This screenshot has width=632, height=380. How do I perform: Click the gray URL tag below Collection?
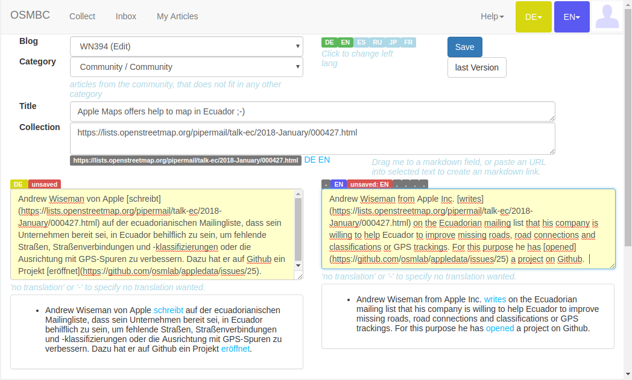[x=186, y=160]
